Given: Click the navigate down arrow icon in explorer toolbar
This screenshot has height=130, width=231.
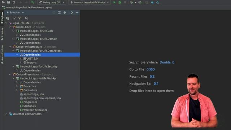Looking at the screenshot, I should (19, 18).
